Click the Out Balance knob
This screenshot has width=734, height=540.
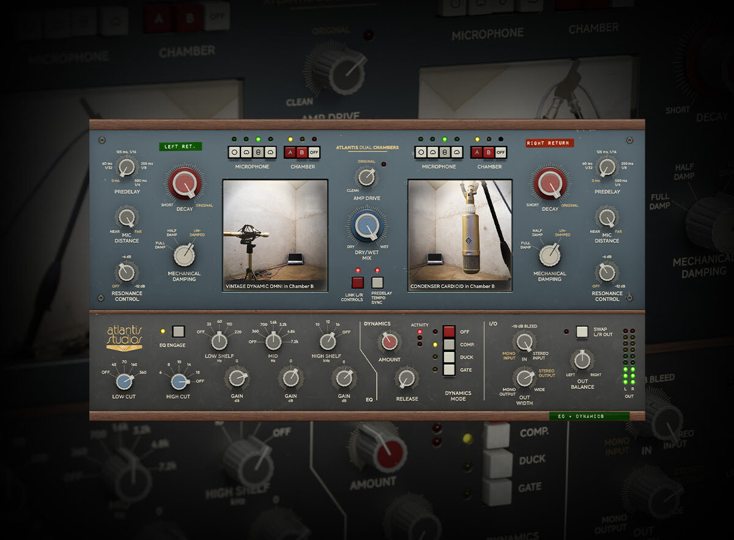pos(582,360)
